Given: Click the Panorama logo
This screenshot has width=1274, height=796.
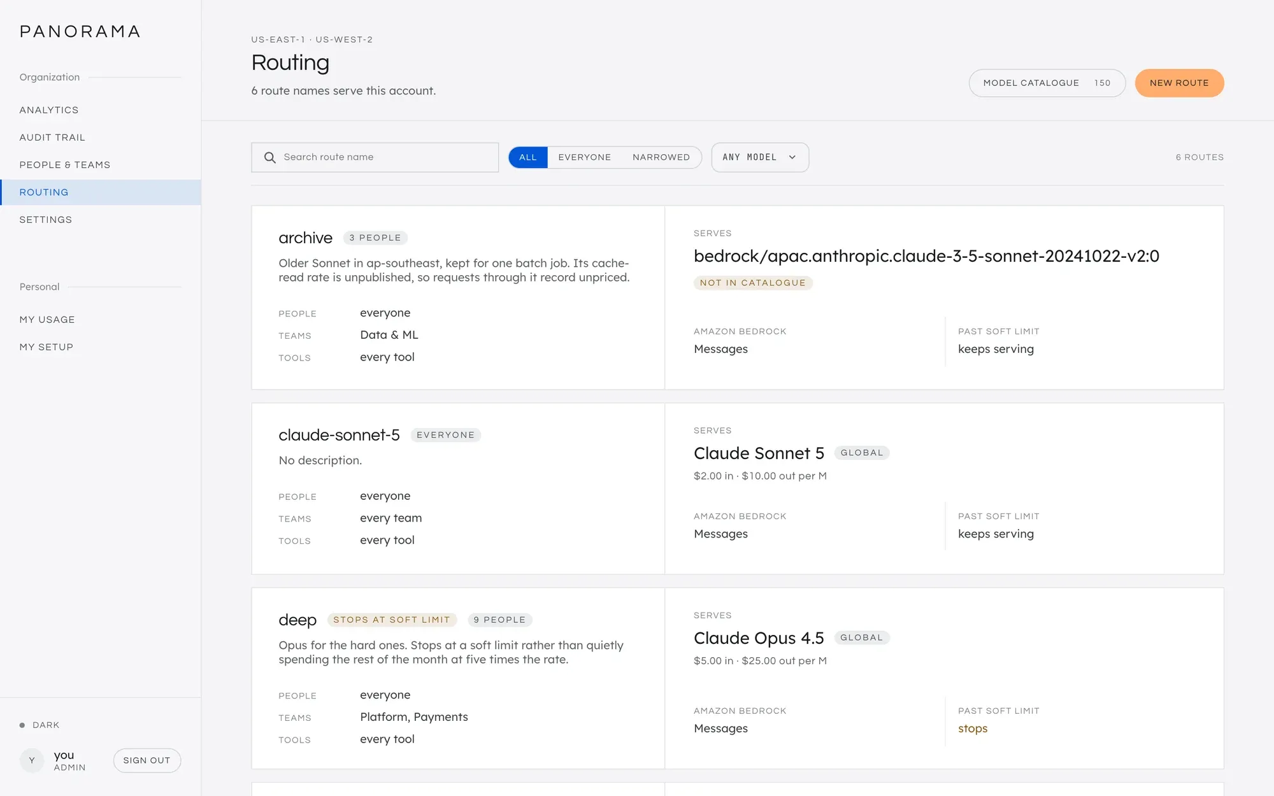Looking at the screenshot, I should 80,32.
